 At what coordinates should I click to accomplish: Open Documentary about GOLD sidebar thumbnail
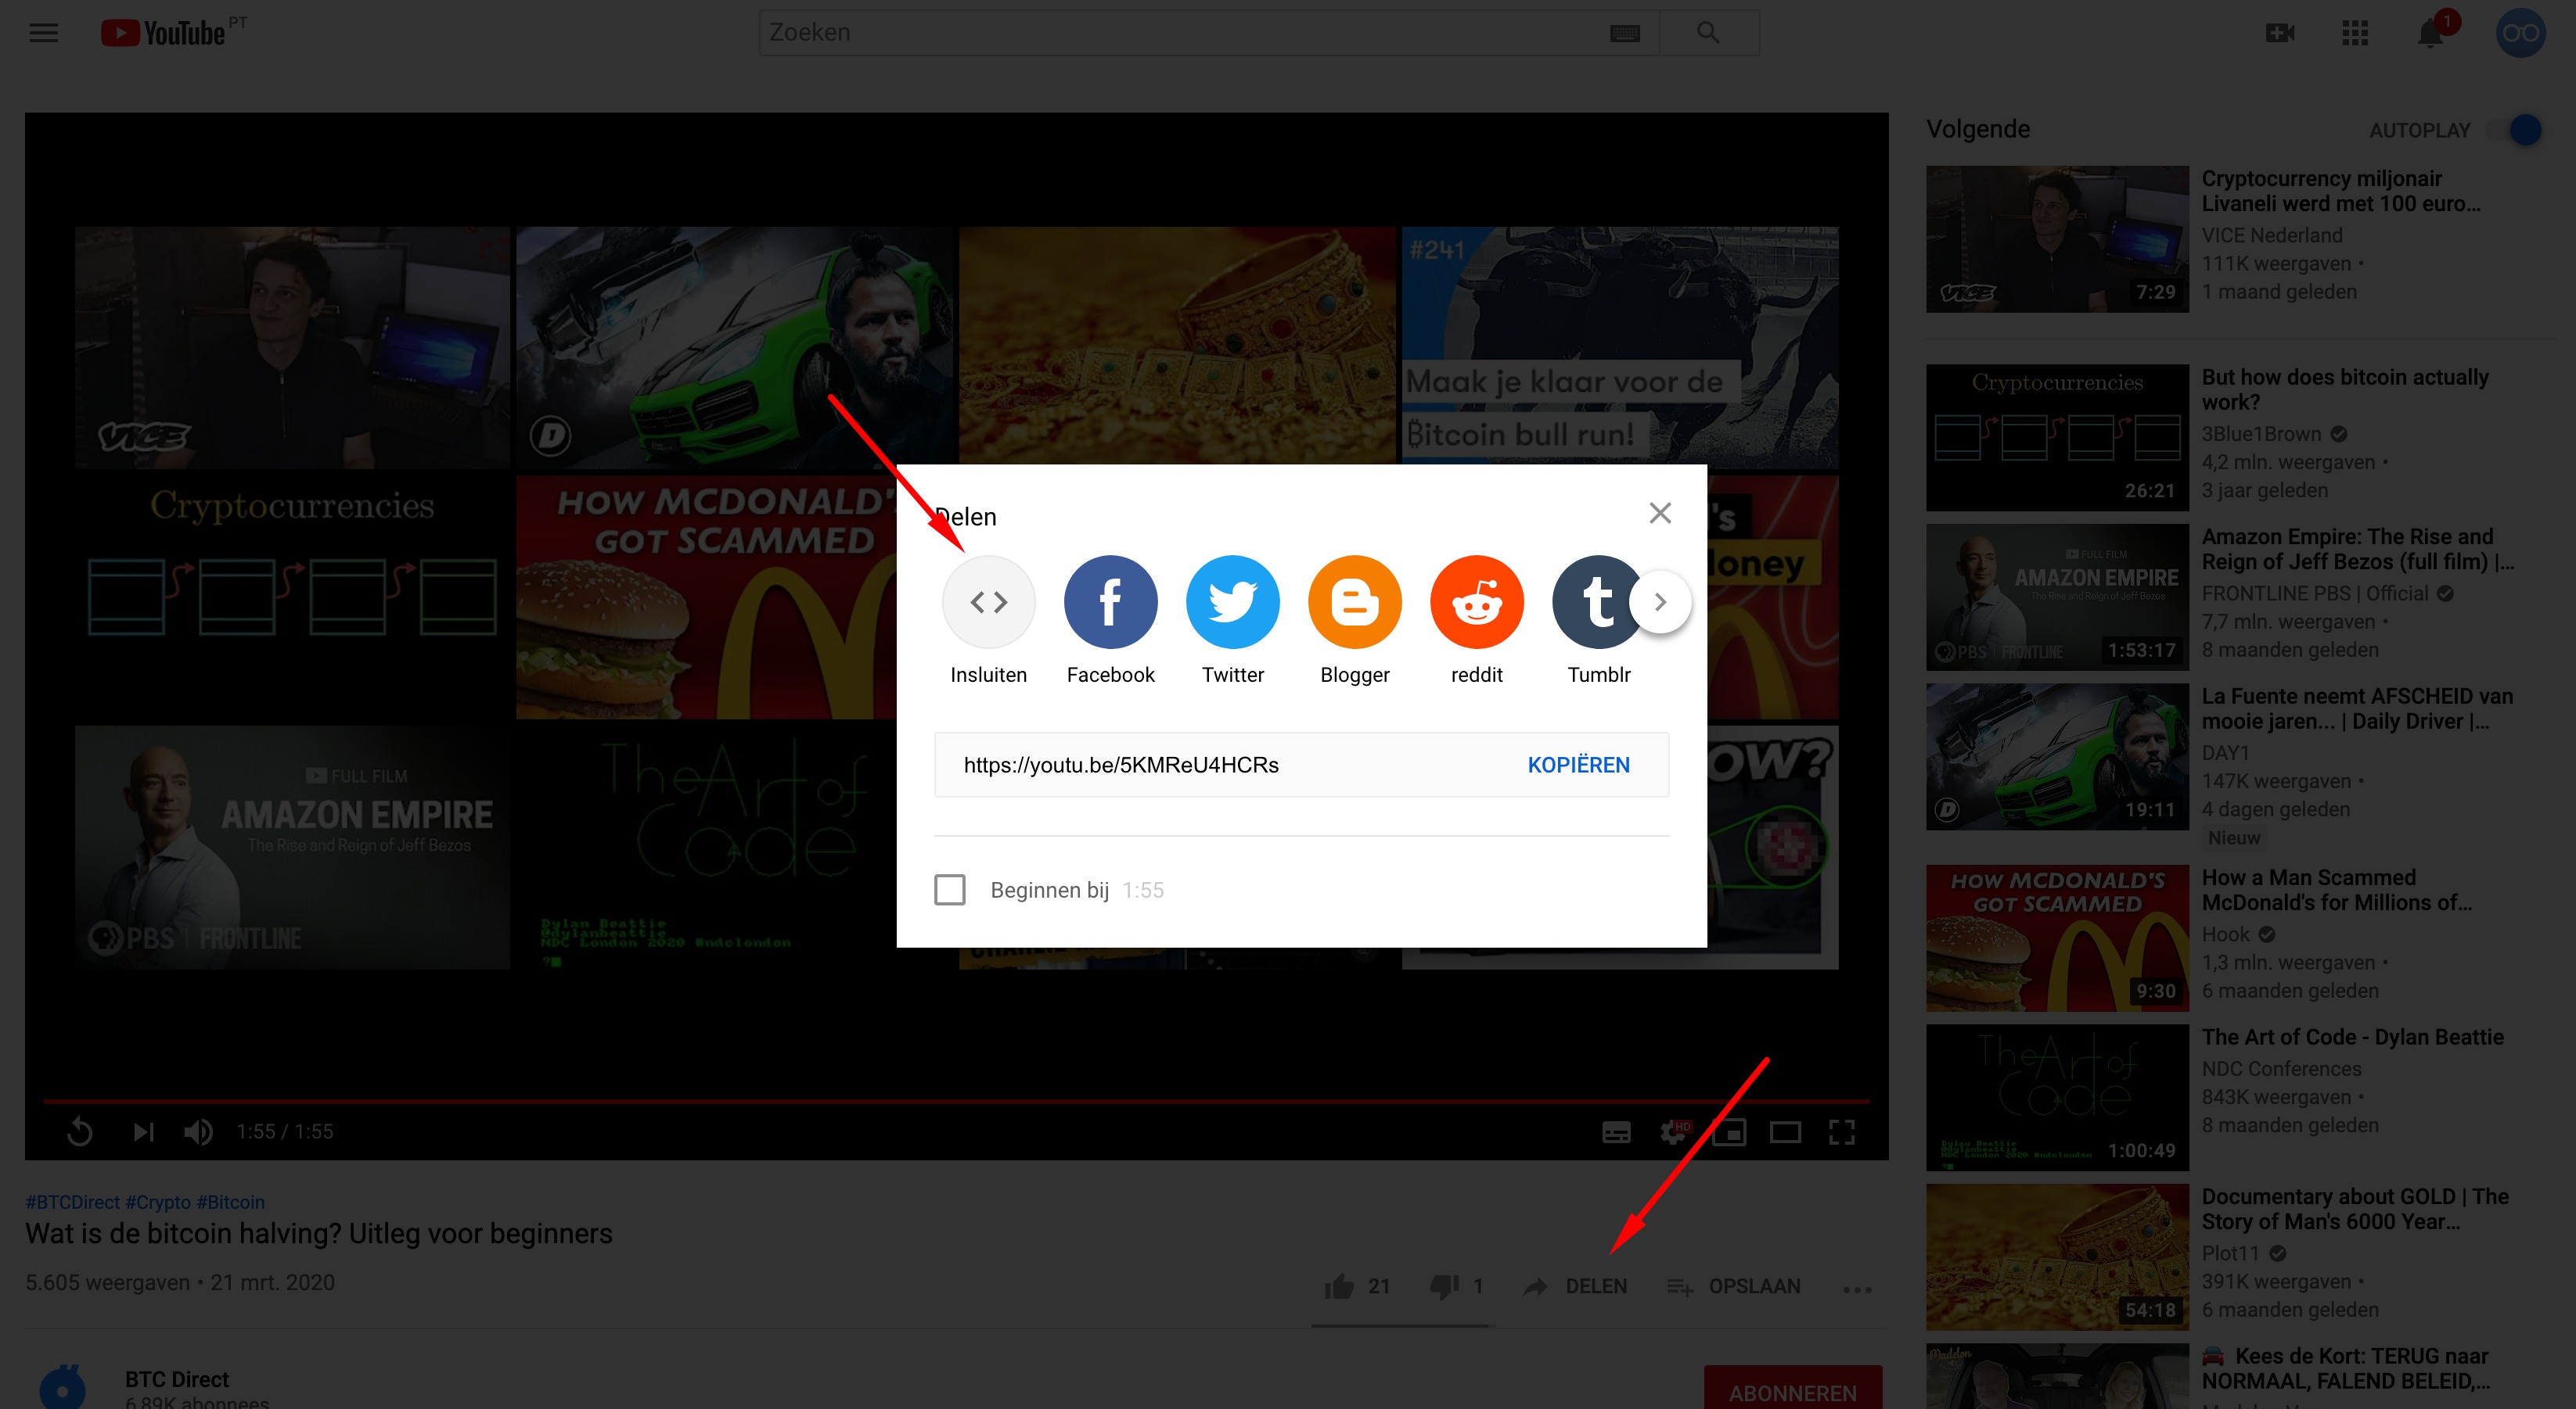(x=2057, y=1256)
